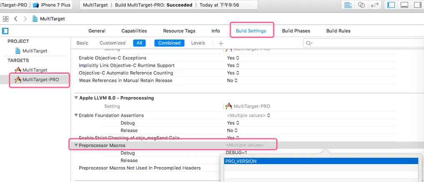The height and width of the screenshot is (182, 424).
Task: Collapse Enable Foundation Assertions row
Action: click(x=76, y=115)
